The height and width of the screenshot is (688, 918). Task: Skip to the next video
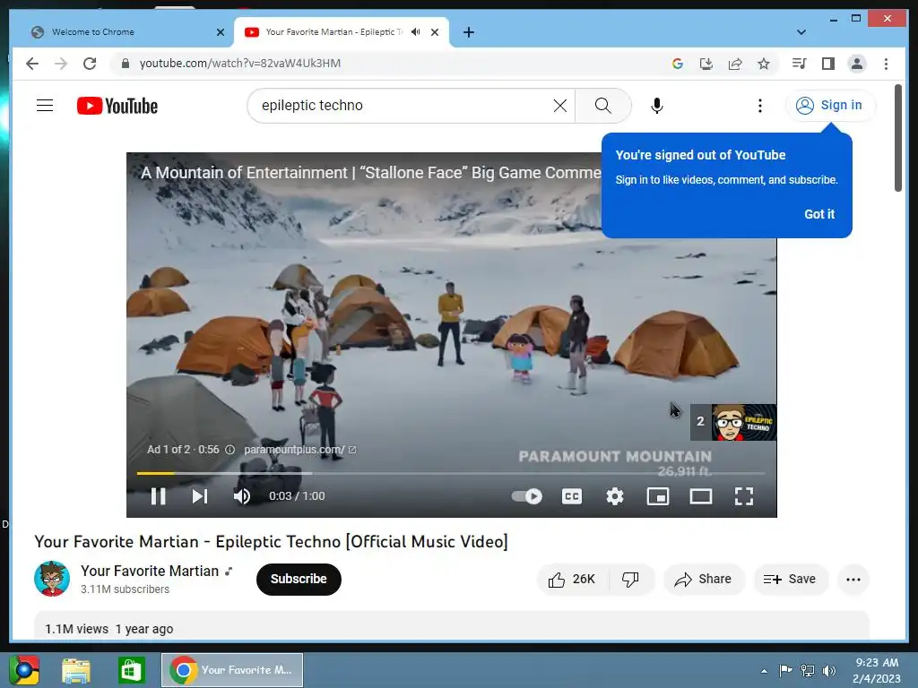[x=200, y=496]
